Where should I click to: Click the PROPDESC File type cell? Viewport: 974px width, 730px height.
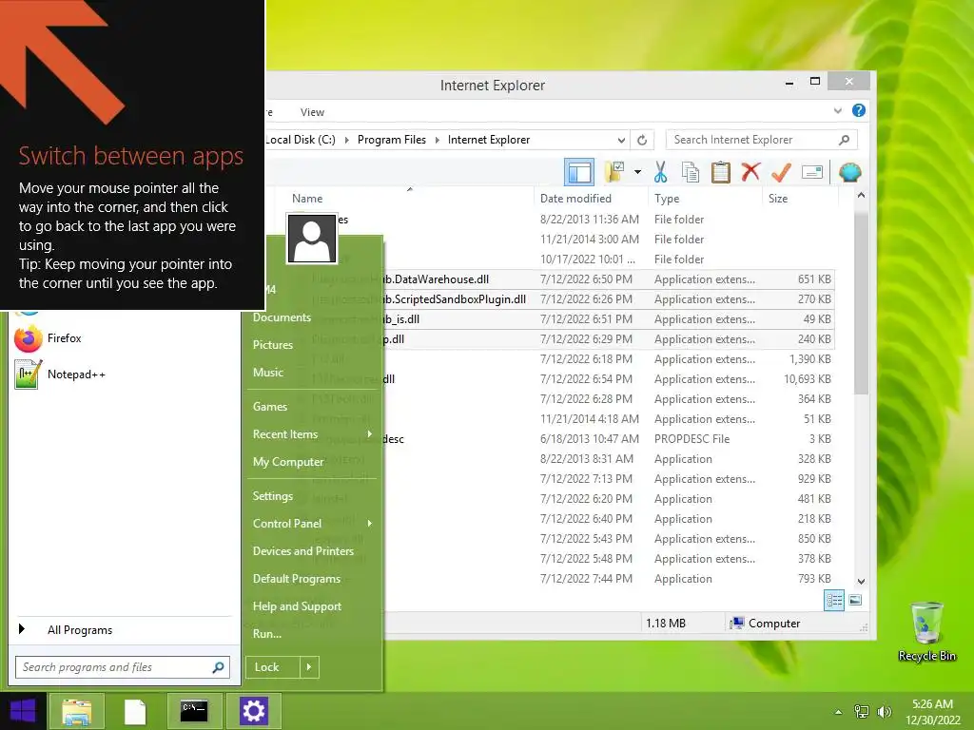[692, 439]
